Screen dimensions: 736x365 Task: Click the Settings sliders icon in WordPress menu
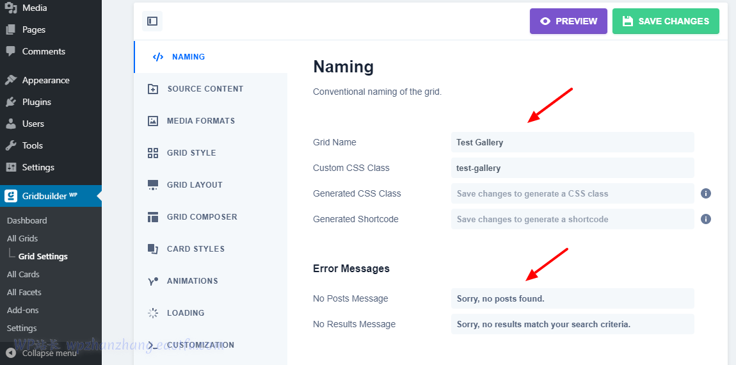(11, 167)
